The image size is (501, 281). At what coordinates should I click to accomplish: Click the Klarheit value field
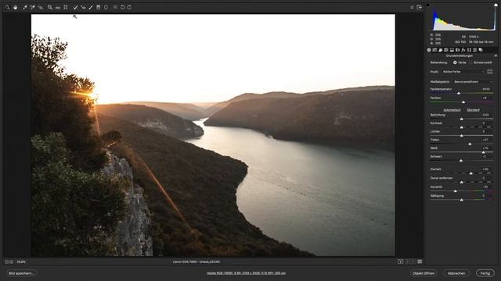click(486, 169)
